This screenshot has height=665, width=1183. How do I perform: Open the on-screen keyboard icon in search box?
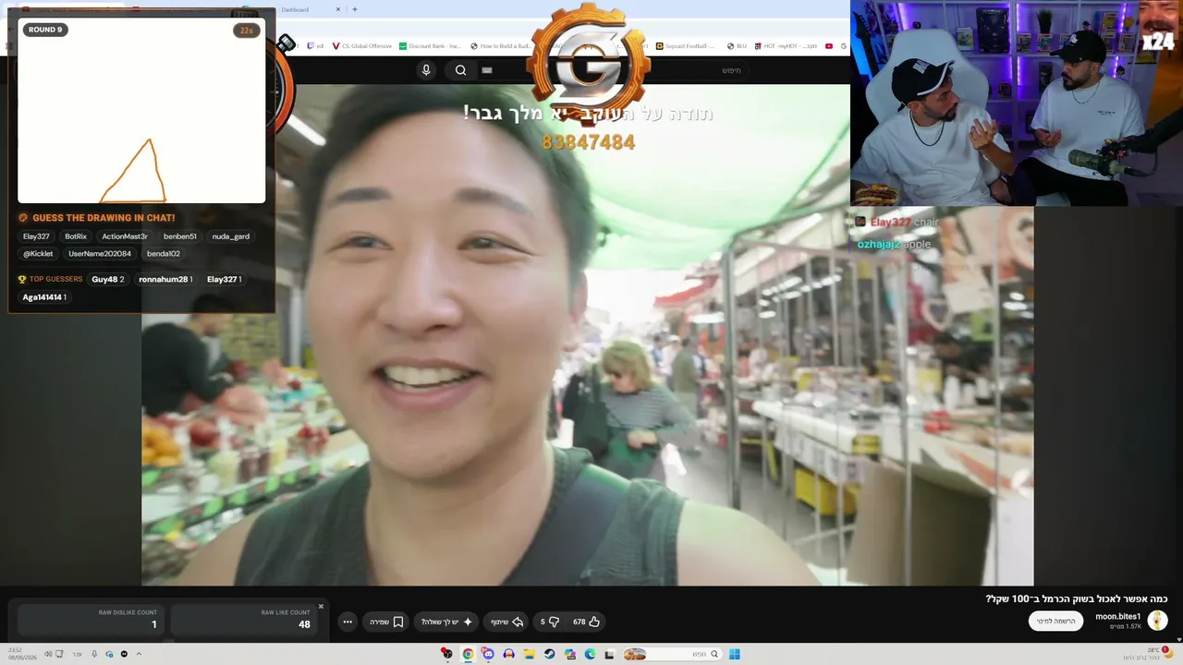point(487,70)
